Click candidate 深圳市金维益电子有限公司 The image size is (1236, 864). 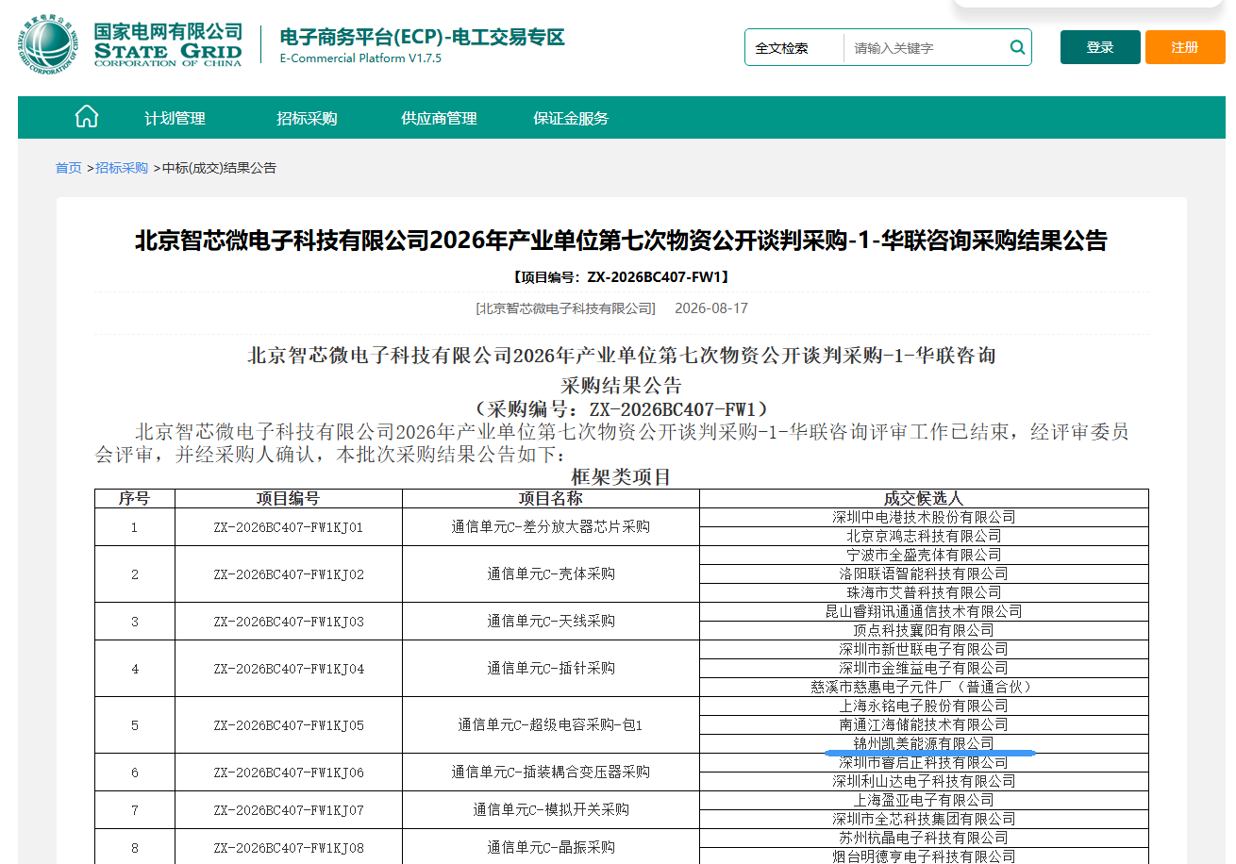tap(924, 668)
